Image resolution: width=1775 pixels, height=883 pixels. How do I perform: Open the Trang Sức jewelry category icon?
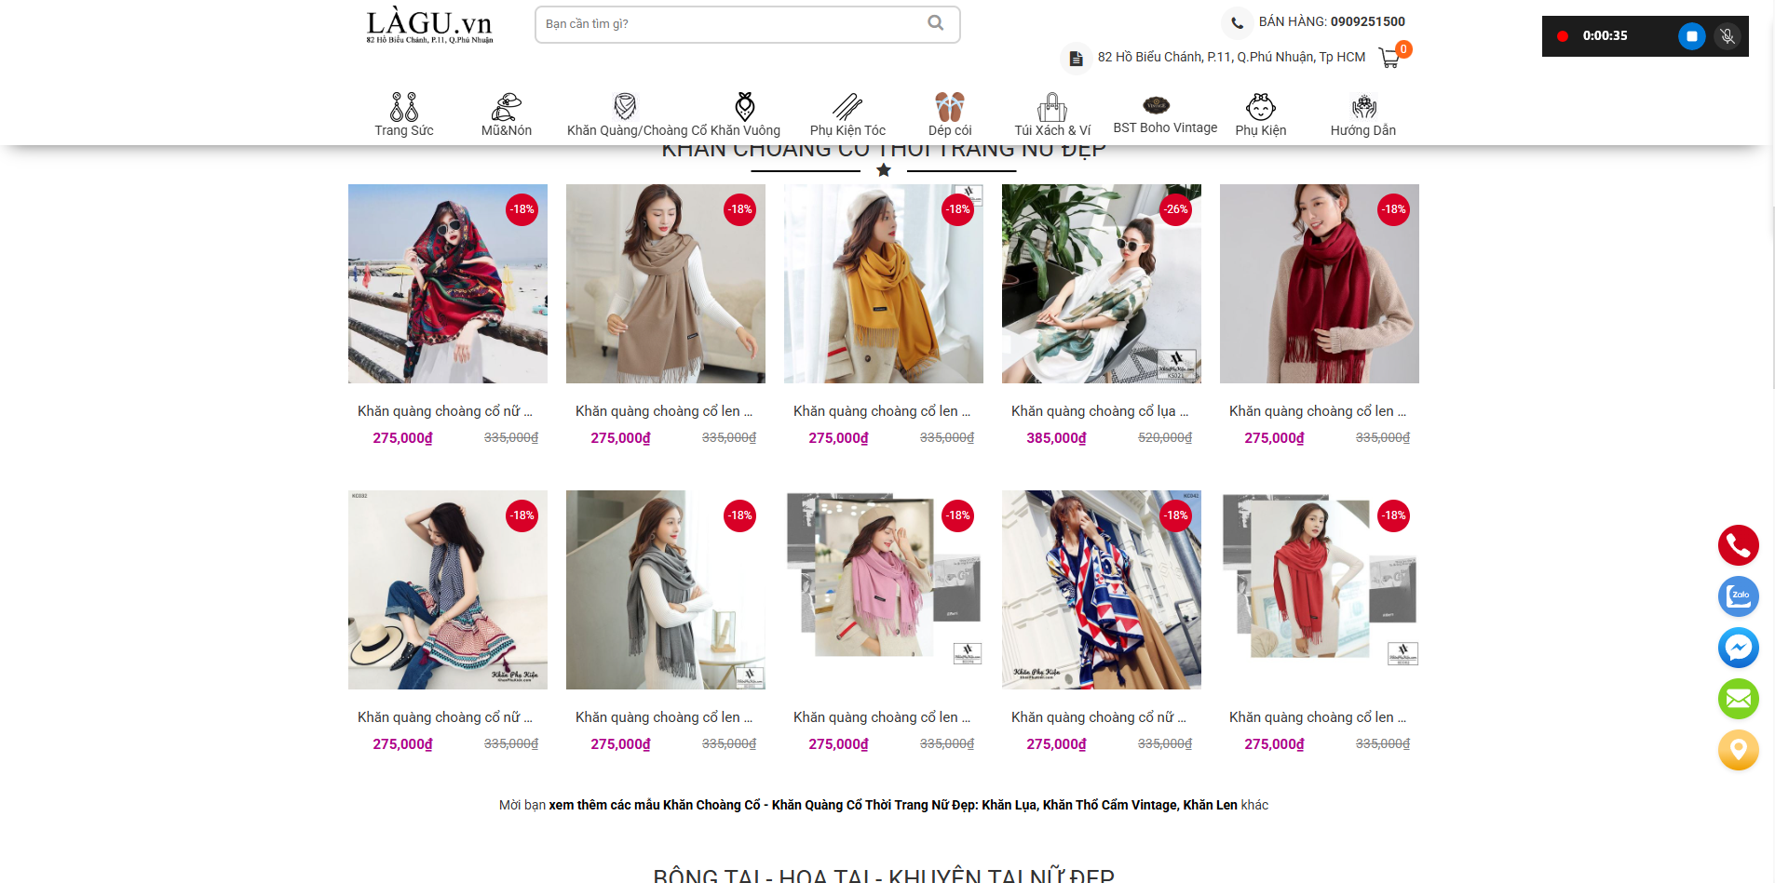pyautogui.click(x=404, y=107)
